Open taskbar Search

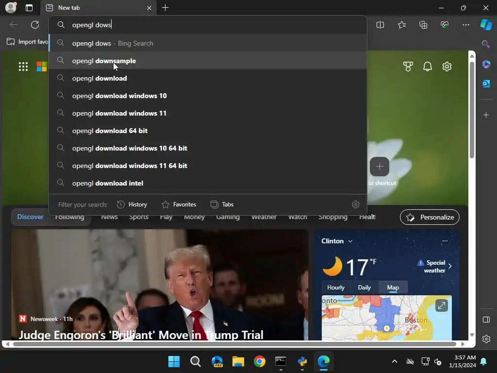pyautogui.click(x=195, y=361)
